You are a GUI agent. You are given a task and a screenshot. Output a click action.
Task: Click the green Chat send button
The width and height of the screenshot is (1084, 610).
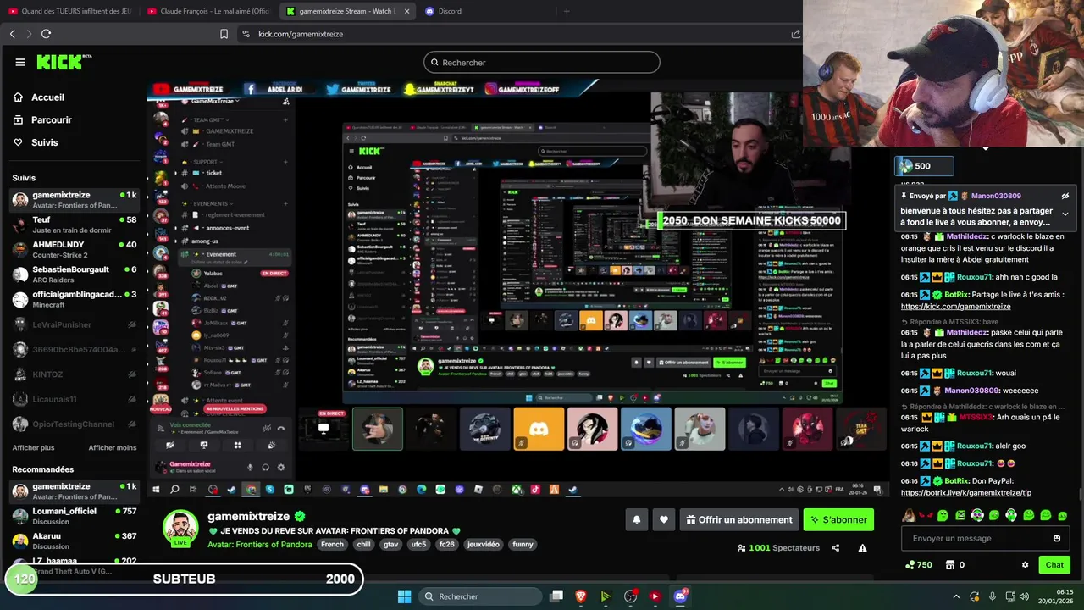1054,565
